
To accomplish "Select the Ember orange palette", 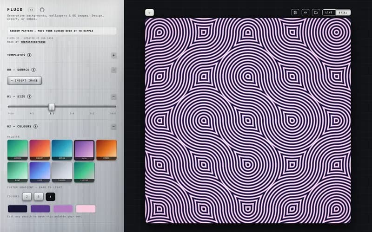I will click(106, 150).
